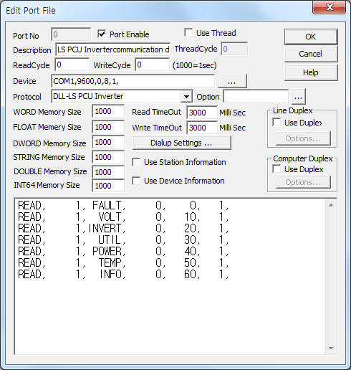This screenshot has width=351, height=370.
Task: Click browse button next to Option field
Action: pyautogui.click(x=298, y=97)
